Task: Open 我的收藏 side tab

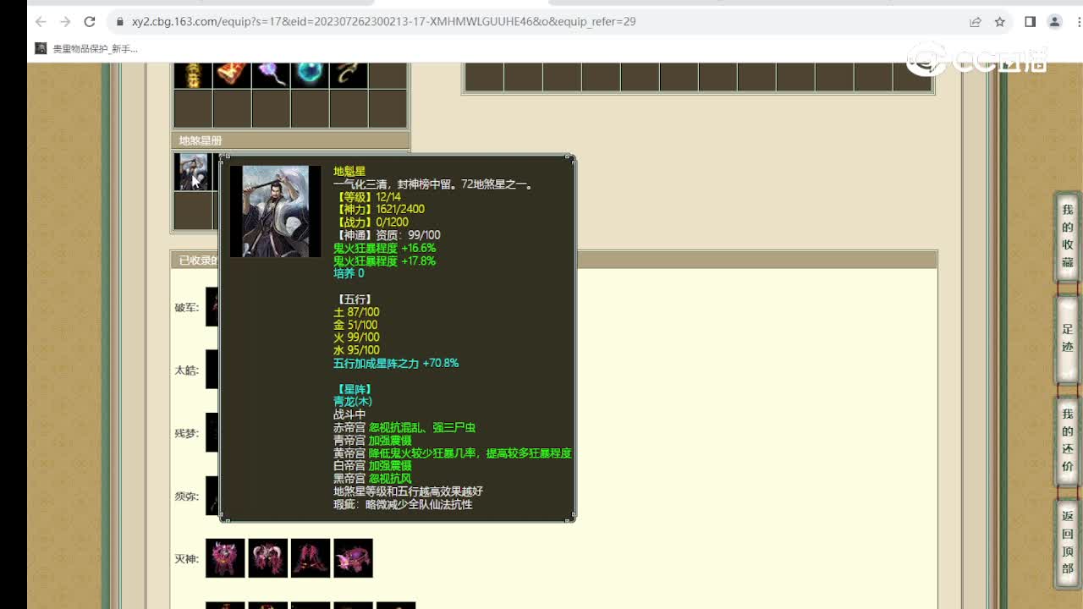Action: point(1067,237)
